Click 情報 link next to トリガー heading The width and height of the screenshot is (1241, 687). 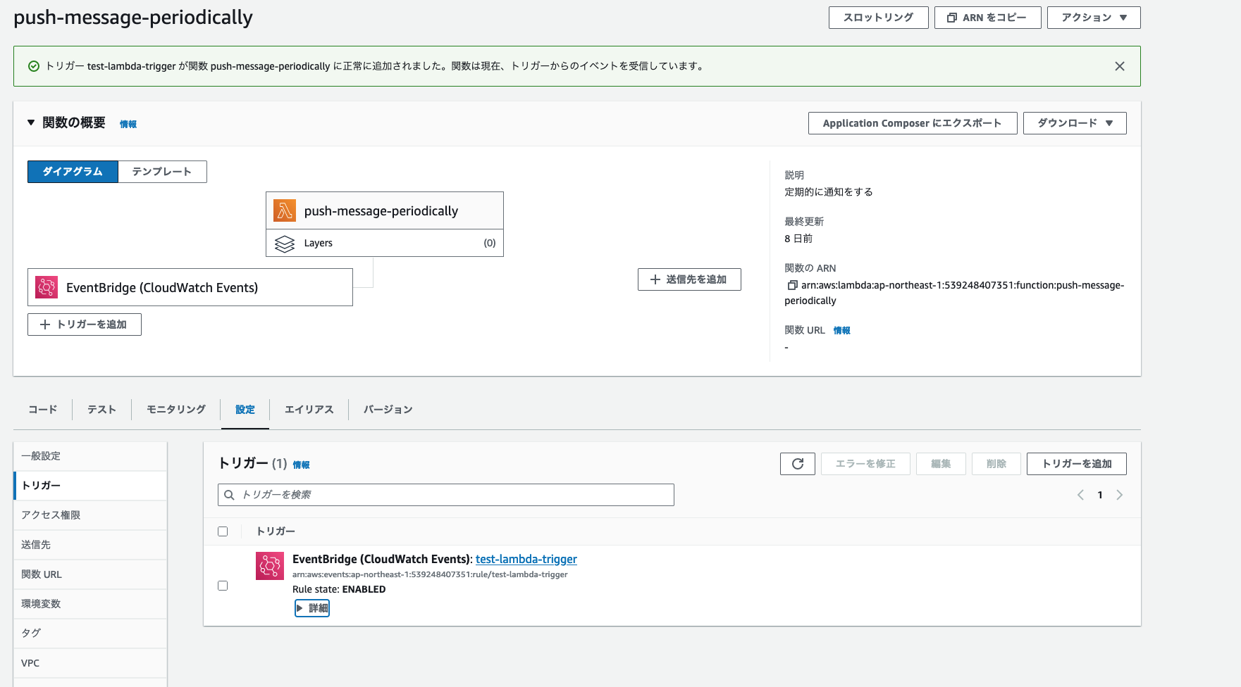(x=301, y=465)
